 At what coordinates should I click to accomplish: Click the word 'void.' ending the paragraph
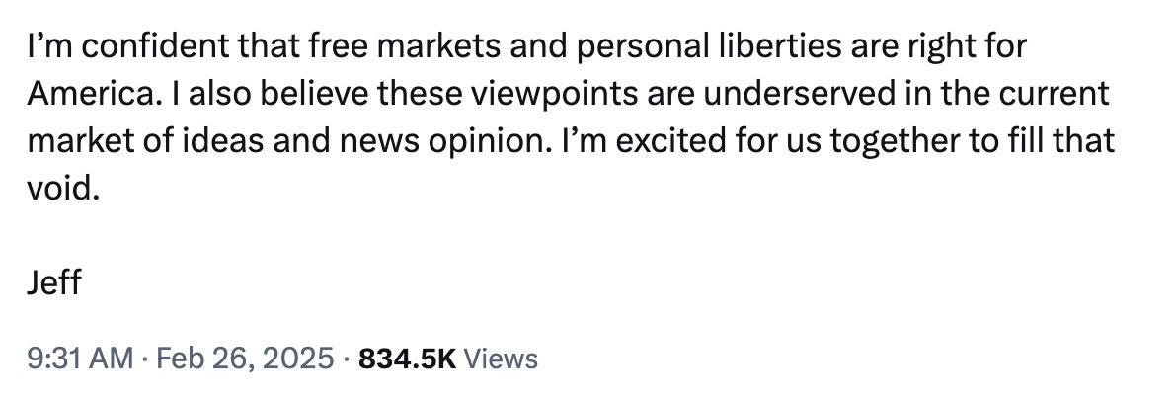point(63,189)
